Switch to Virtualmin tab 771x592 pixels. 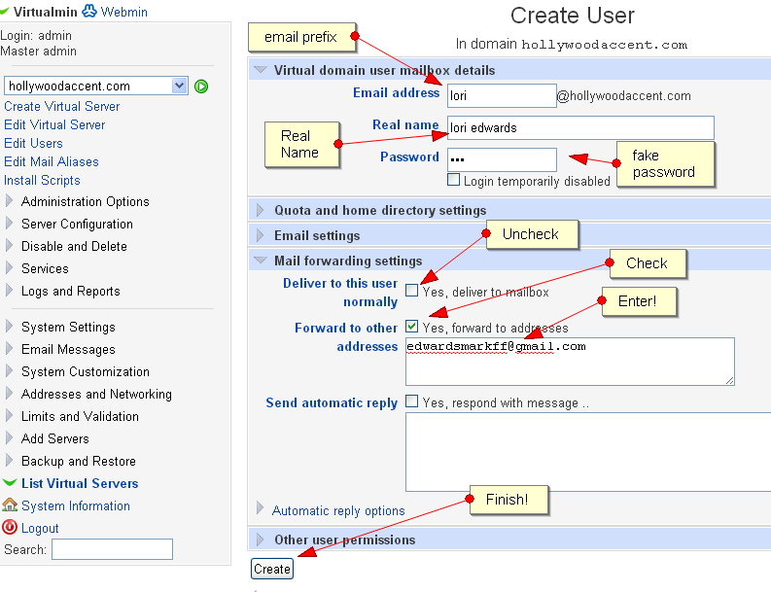pos(46,12)
